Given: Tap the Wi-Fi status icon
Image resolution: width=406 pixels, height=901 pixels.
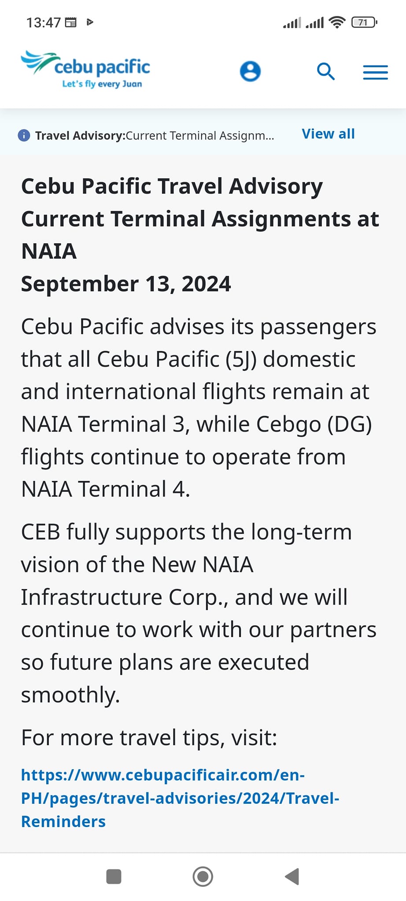Looking at the screenshot, I should coord(337,22).
